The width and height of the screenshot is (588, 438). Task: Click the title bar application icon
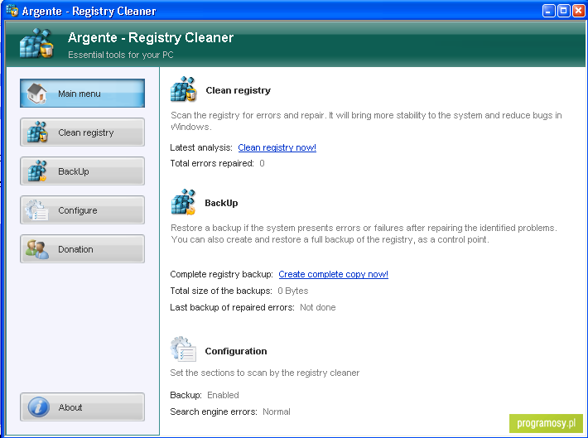12,11
